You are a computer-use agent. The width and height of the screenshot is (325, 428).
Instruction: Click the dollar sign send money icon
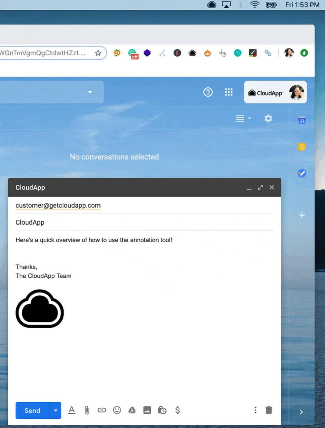tap(177, 410)
